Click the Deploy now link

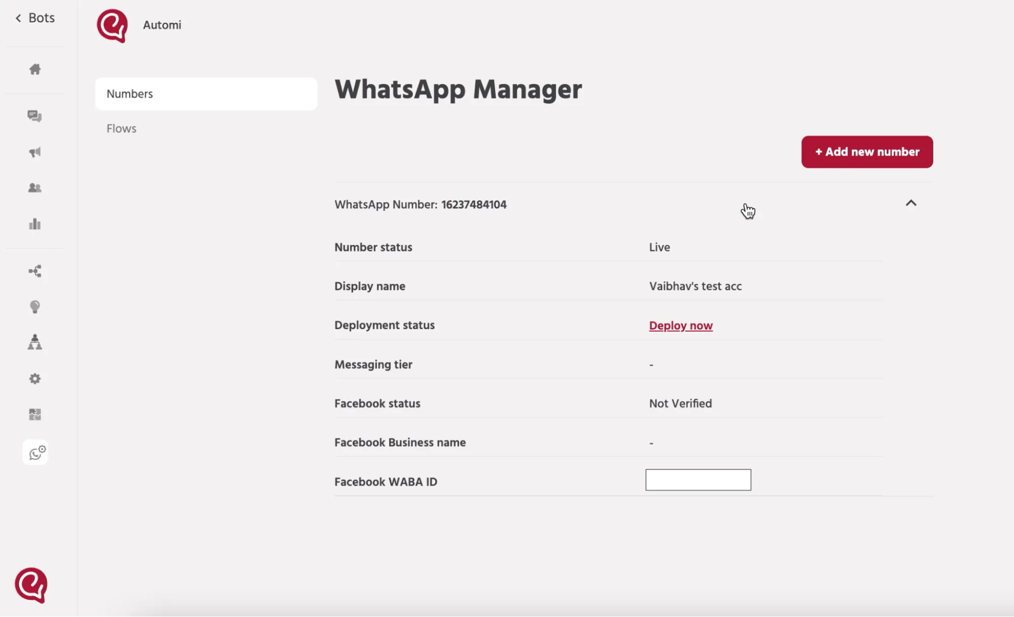(x=681, y=325)
